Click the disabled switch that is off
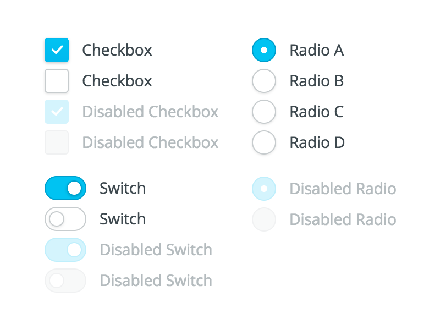 pos(65,280)
